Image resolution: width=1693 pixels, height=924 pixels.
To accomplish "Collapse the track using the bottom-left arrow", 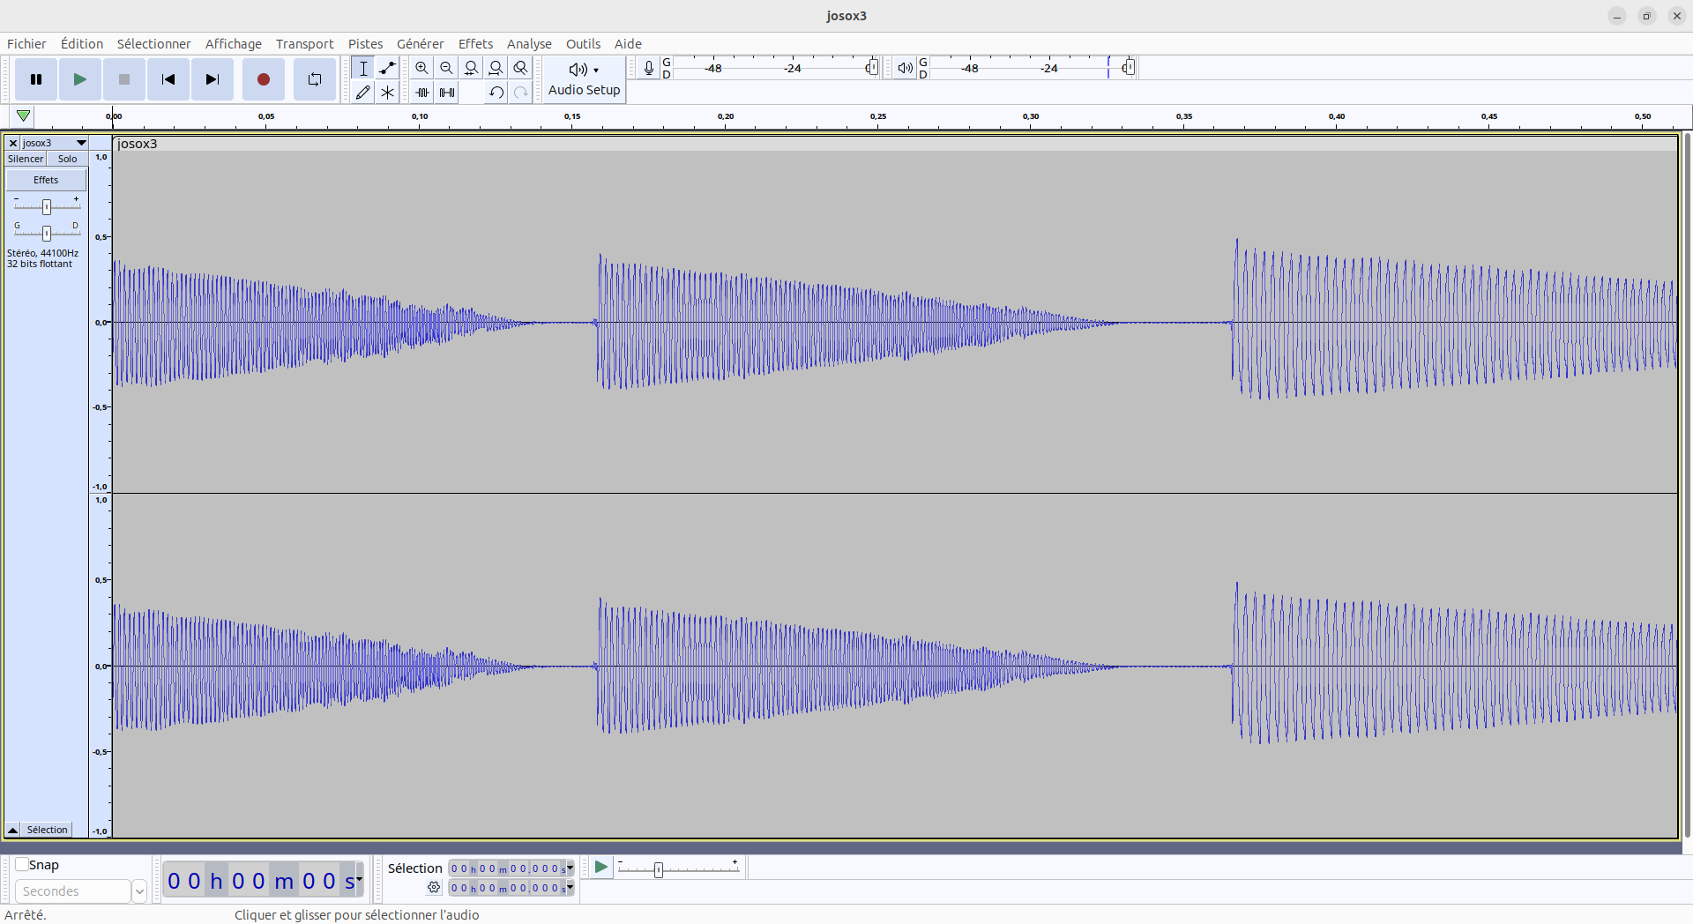I will pyautogui.click(x=13, y=830).
